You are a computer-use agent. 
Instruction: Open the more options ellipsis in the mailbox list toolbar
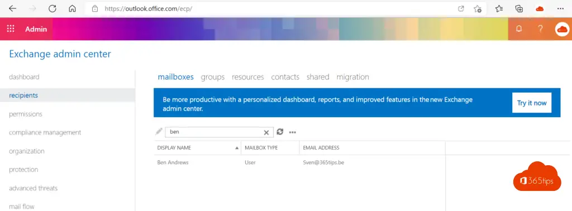tap(292, 132)
